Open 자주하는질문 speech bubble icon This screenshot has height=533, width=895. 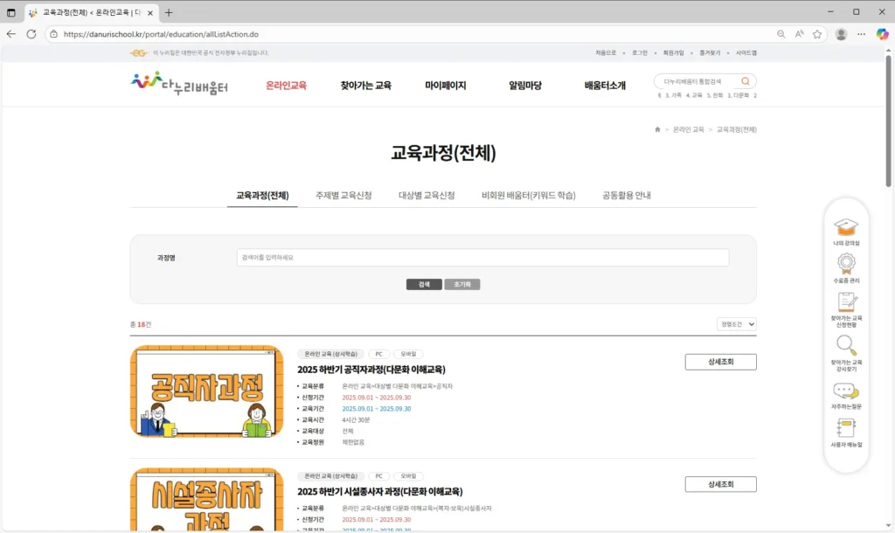pos(845,391)
